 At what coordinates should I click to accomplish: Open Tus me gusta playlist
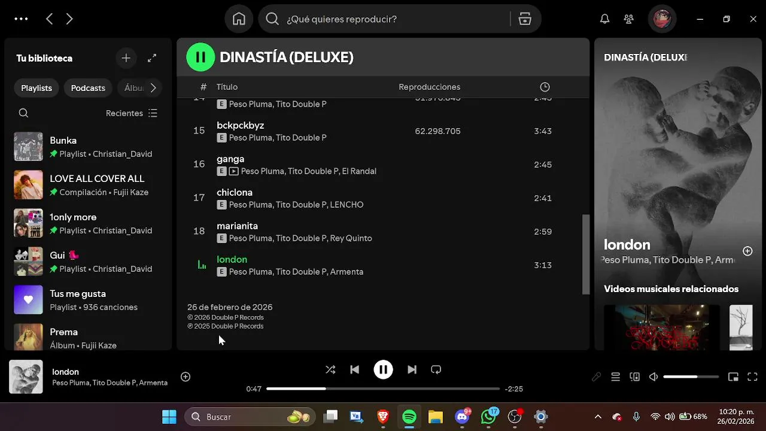88,300
